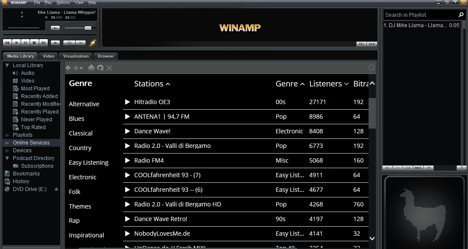Open the Help menu
The height and width of the screenshot is (249, 468).
click(x=92, y=3)
